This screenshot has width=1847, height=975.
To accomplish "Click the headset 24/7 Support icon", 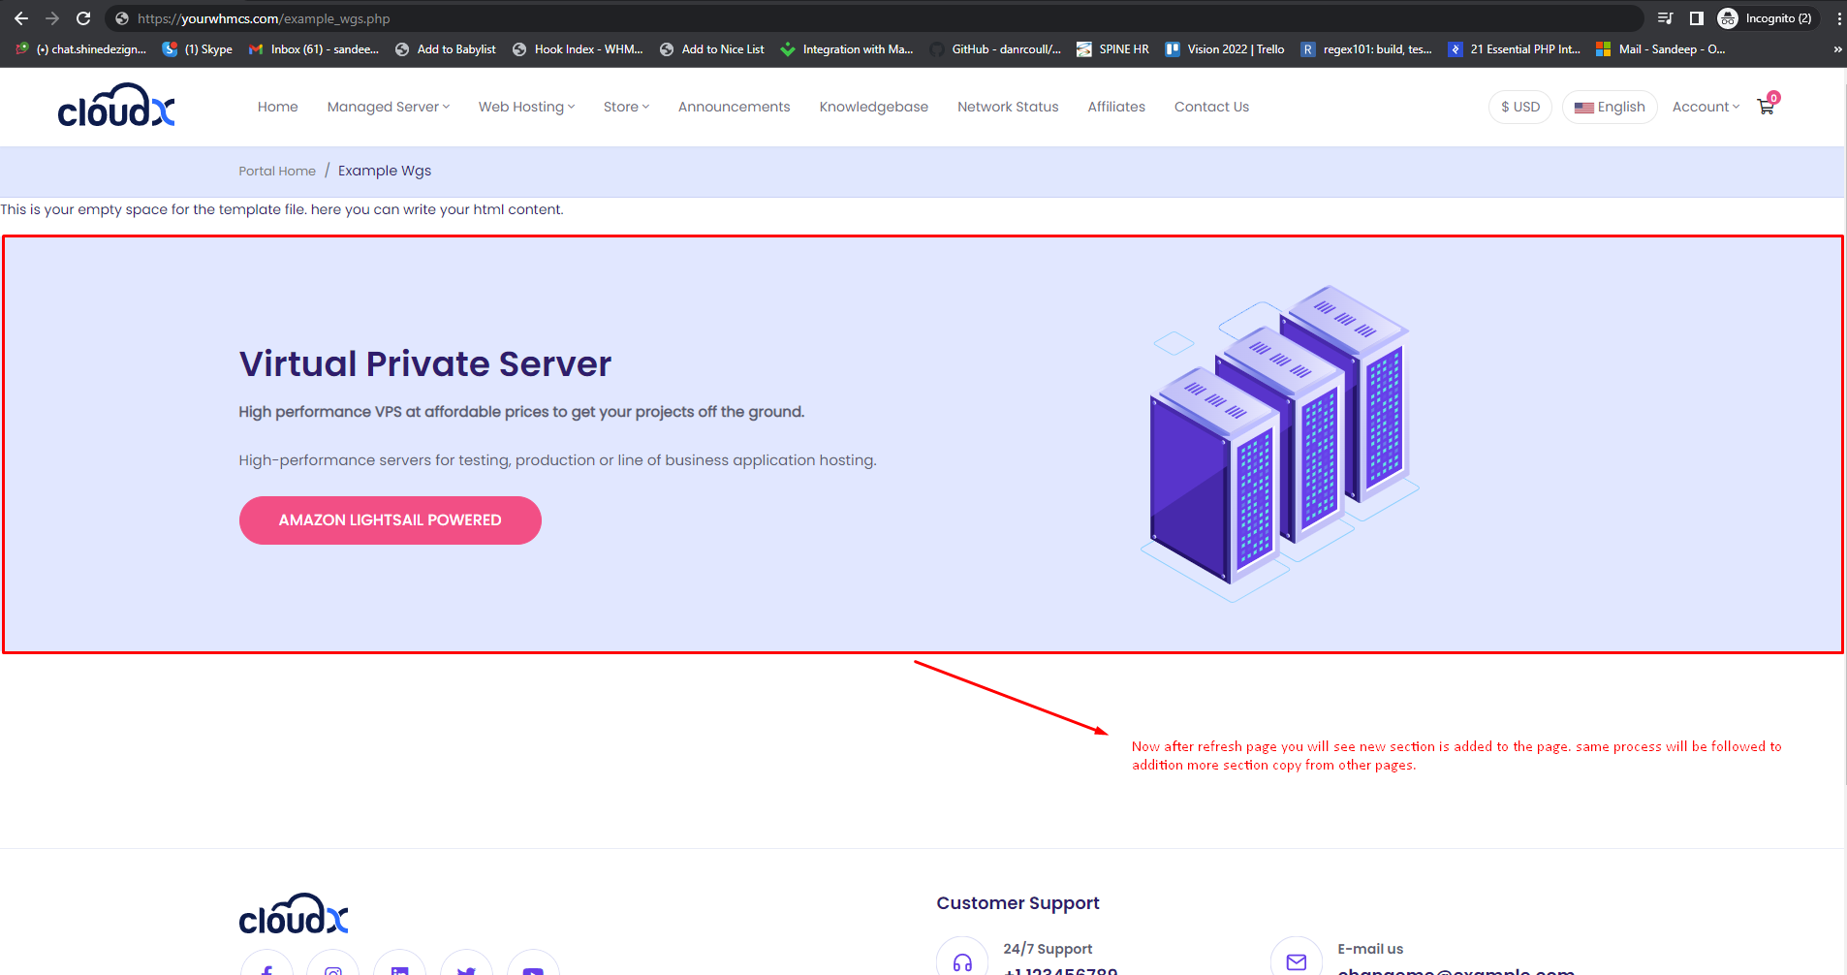I will (x=961, y=960).
